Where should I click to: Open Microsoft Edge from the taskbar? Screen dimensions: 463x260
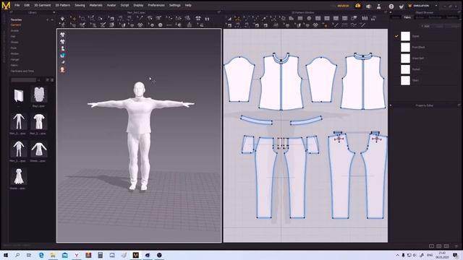point(41,255)
